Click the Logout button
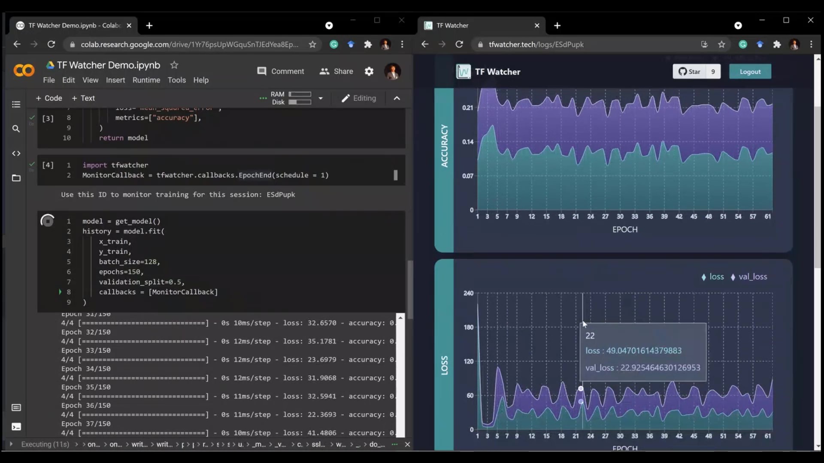This screenshot has width=824, height=463. 750,72
